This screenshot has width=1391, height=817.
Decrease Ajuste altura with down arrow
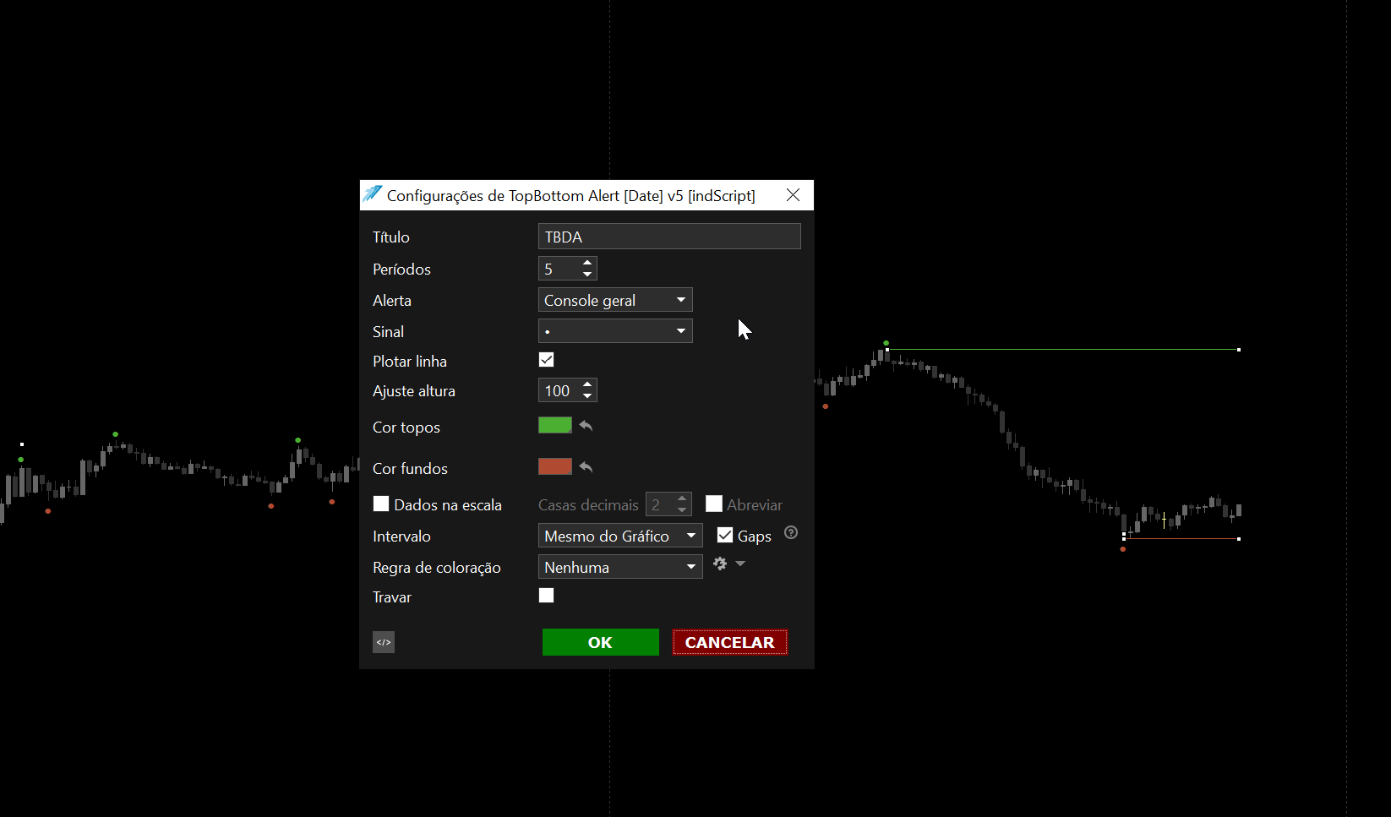[587, 396]
